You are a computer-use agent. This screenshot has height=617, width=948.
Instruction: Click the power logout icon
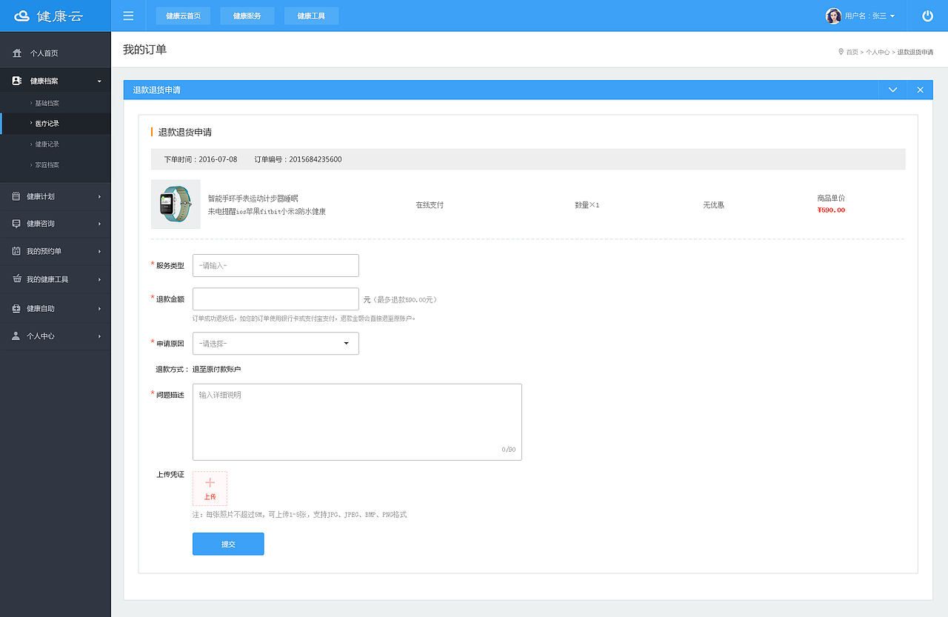click(x=927, y=16)
